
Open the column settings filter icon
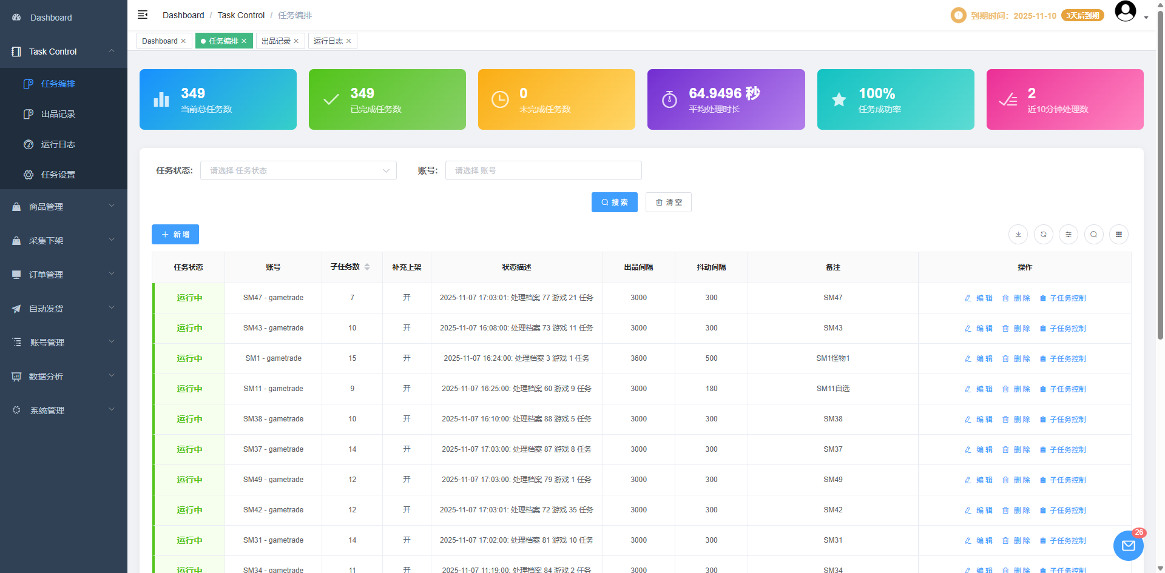coord(1069,235)
